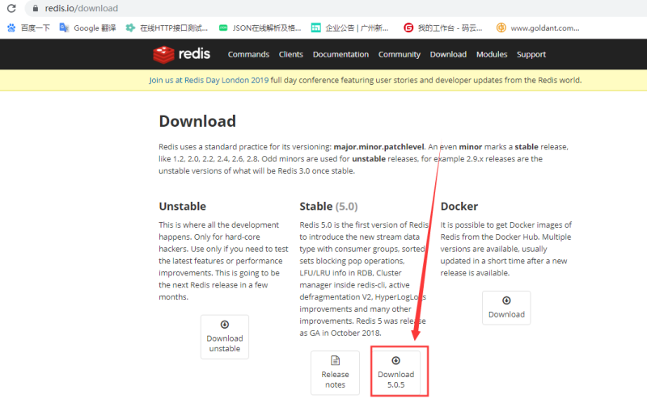Click the red Redis cube logo
The image size is (647, 403).
point(163,54)
